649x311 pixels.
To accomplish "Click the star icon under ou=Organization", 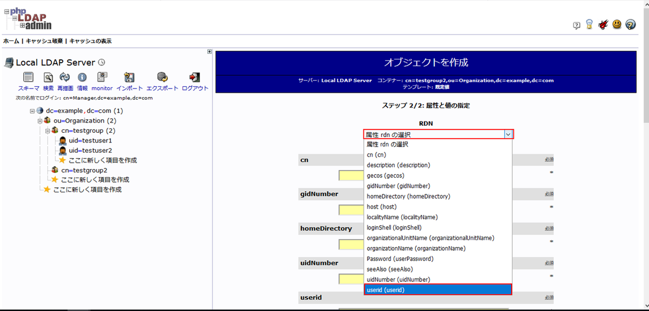I will pos(55,180).
